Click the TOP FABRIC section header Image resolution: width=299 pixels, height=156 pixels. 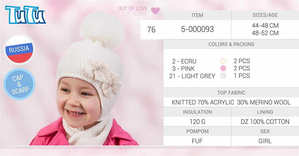click(231, 93)
